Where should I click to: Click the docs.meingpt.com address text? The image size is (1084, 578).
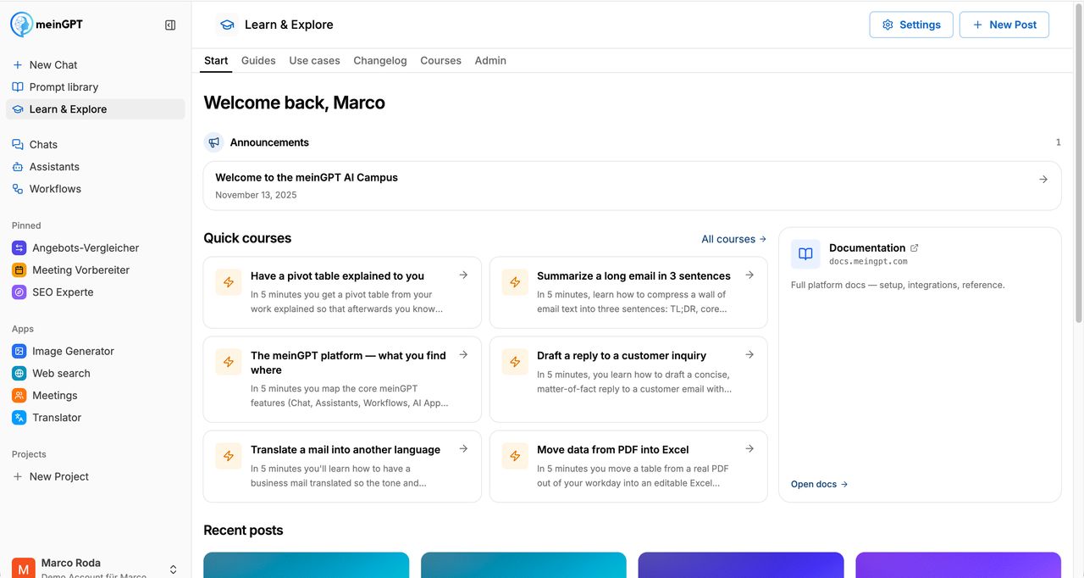coord(868,262)
